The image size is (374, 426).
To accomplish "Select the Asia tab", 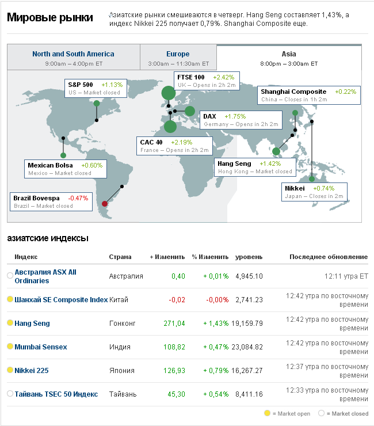I will 289,58.
